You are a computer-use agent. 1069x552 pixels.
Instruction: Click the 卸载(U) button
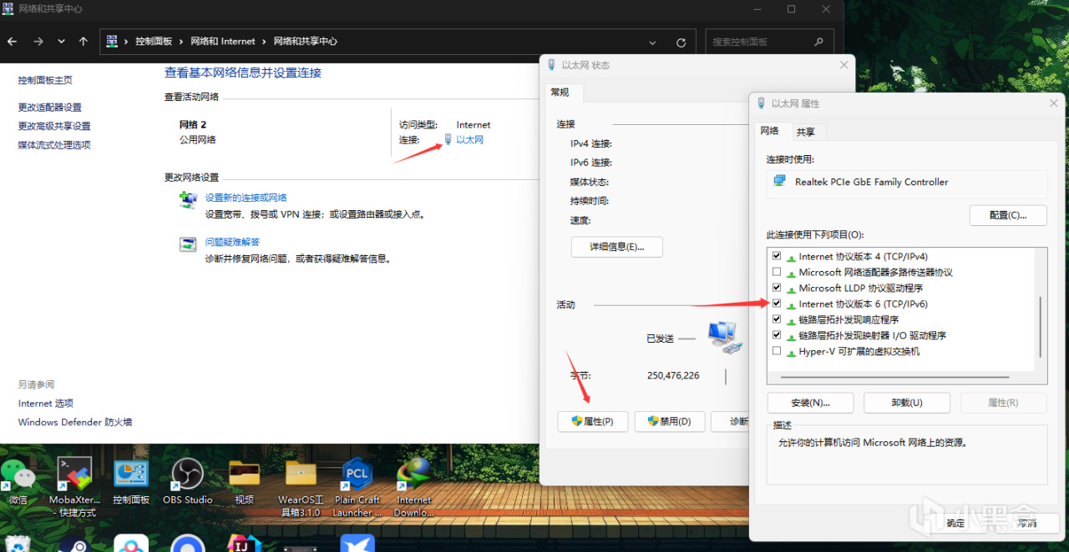pyautogui.click(x=905, y=403)
